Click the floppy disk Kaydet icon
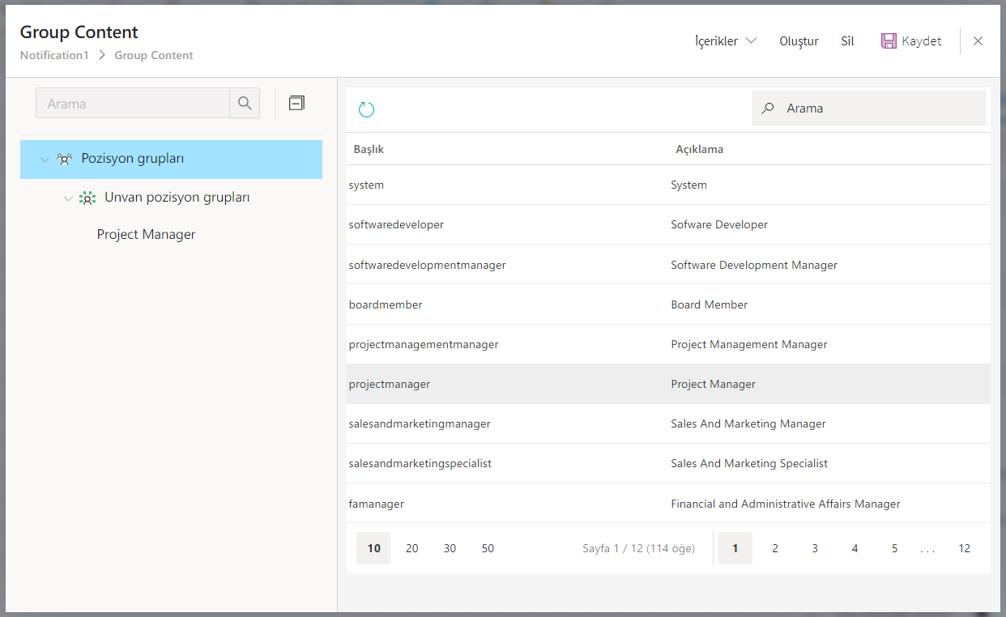This screenshot has width=1006, height=617. [889, 41]
